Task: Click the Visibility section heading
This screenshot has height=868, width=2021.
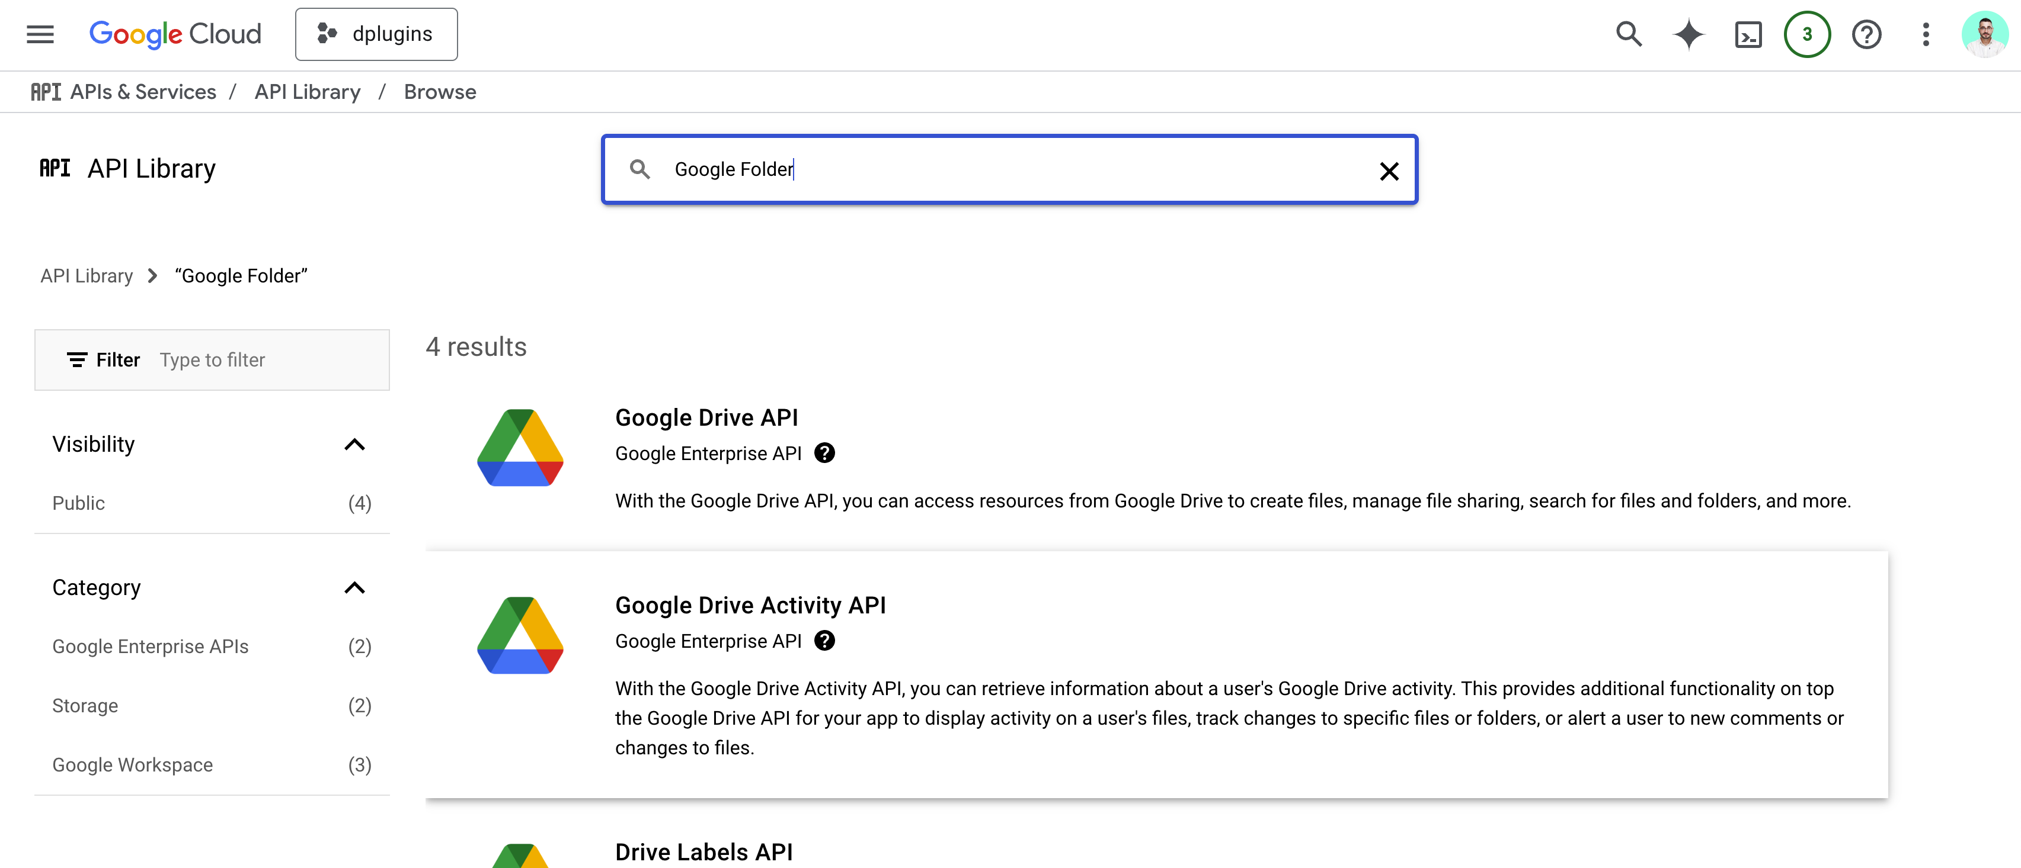Action: [x=94, y=445]
